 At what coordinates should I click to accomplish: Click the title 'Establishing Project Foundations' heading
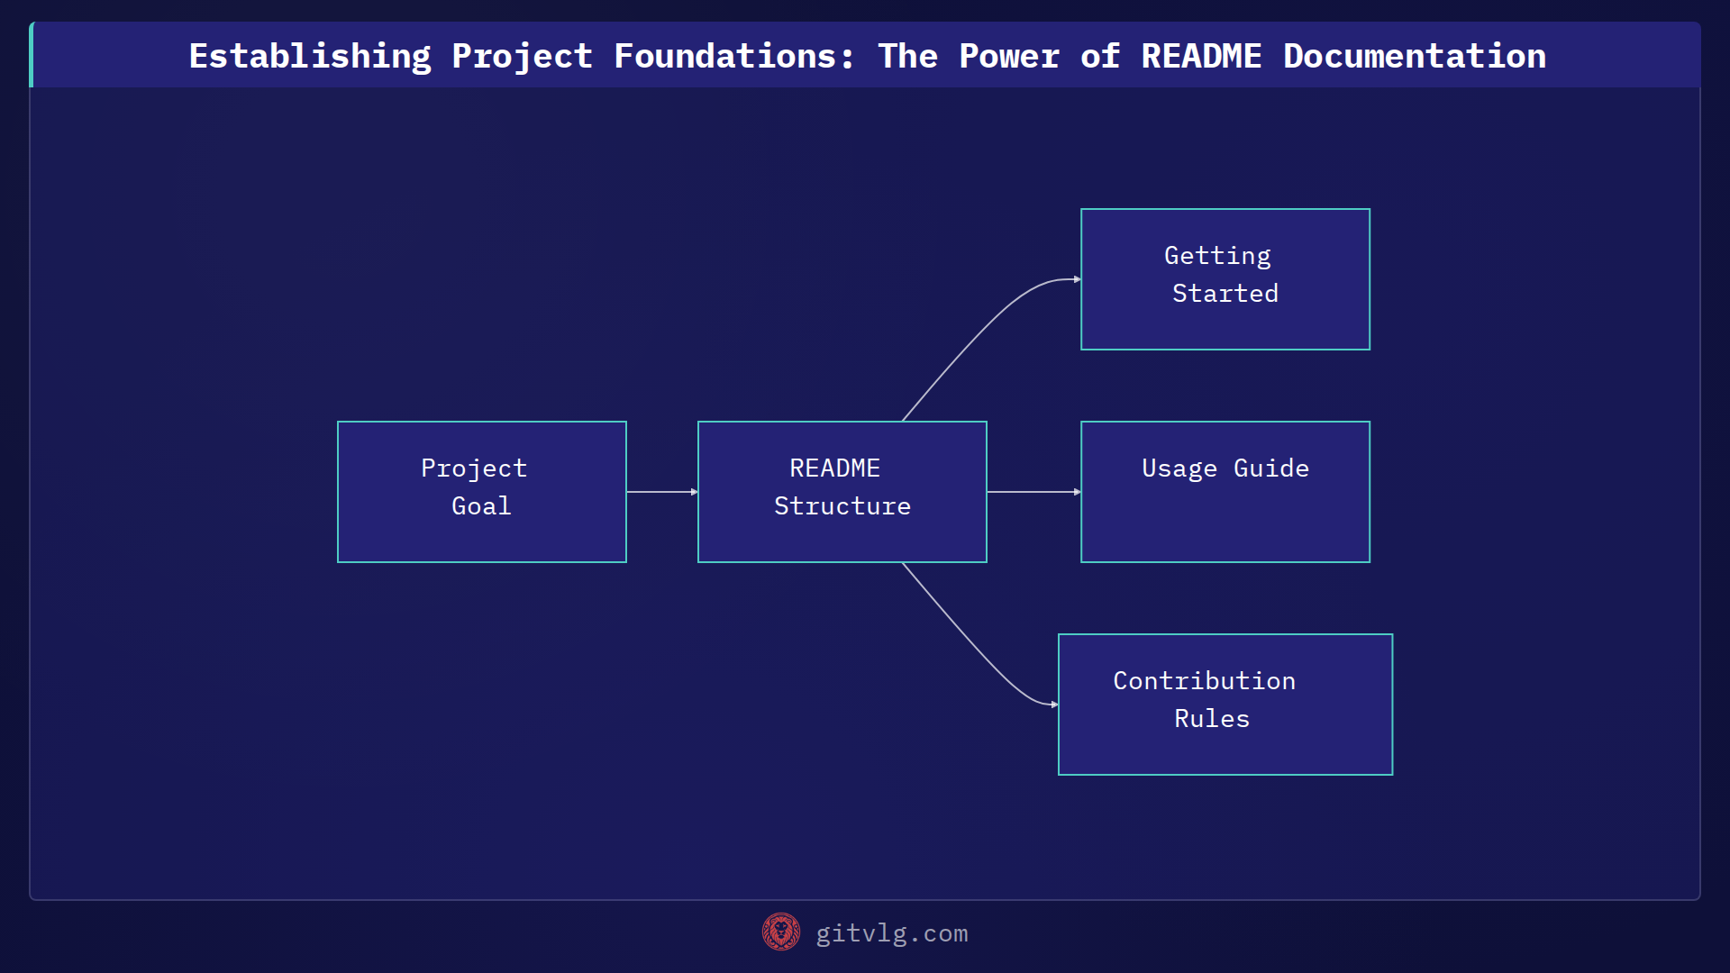click(867, 56)
